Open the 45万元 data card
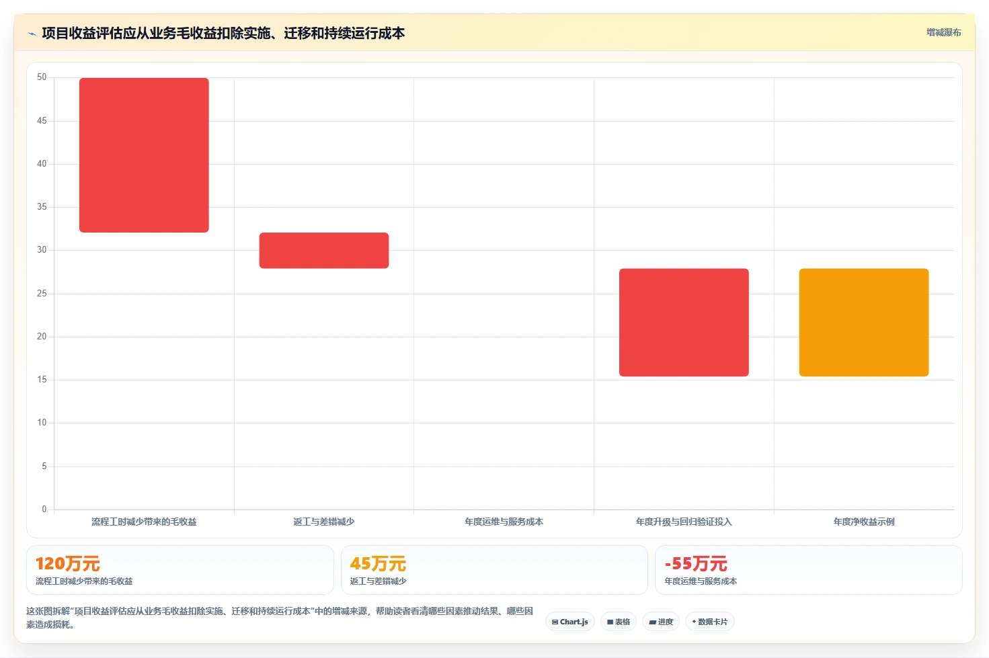The height and width of the screenshot is (658, 989). [x=494, y=570]
